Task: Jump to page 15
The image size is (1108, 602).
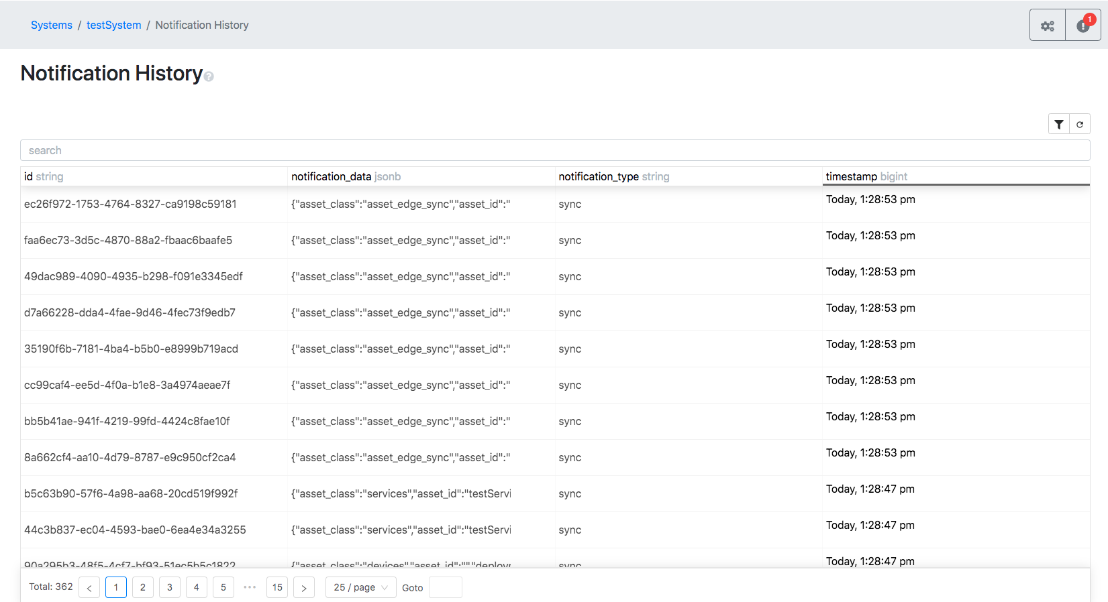Action: 277,587
